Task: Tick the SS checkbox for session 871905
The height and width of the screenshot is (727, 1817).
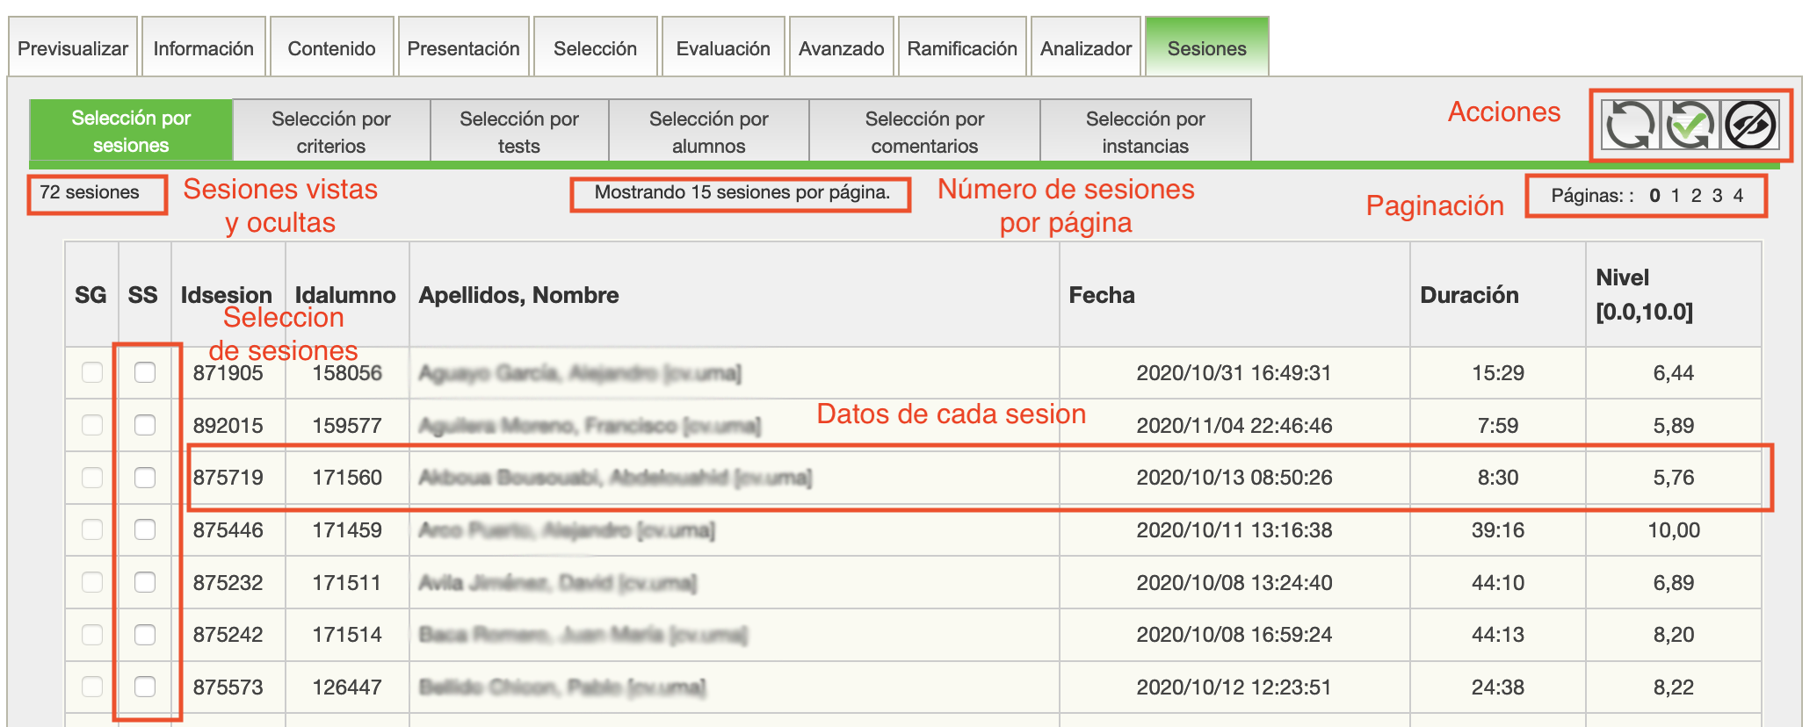Action: pos(145,373)
